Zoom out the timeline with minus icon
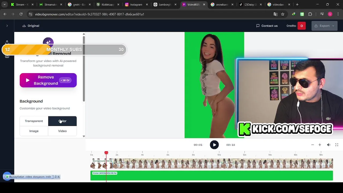Viewport: 343px width, 193px height. 312,145
